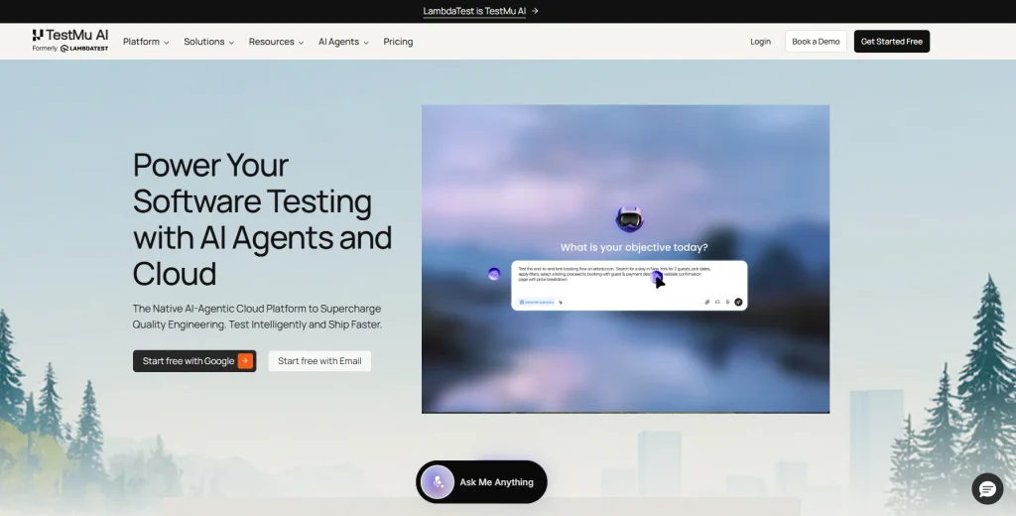Image resolution: width=1016 pixels, height=516 pixels.
Task: Click the Login link
Action: 761,42
